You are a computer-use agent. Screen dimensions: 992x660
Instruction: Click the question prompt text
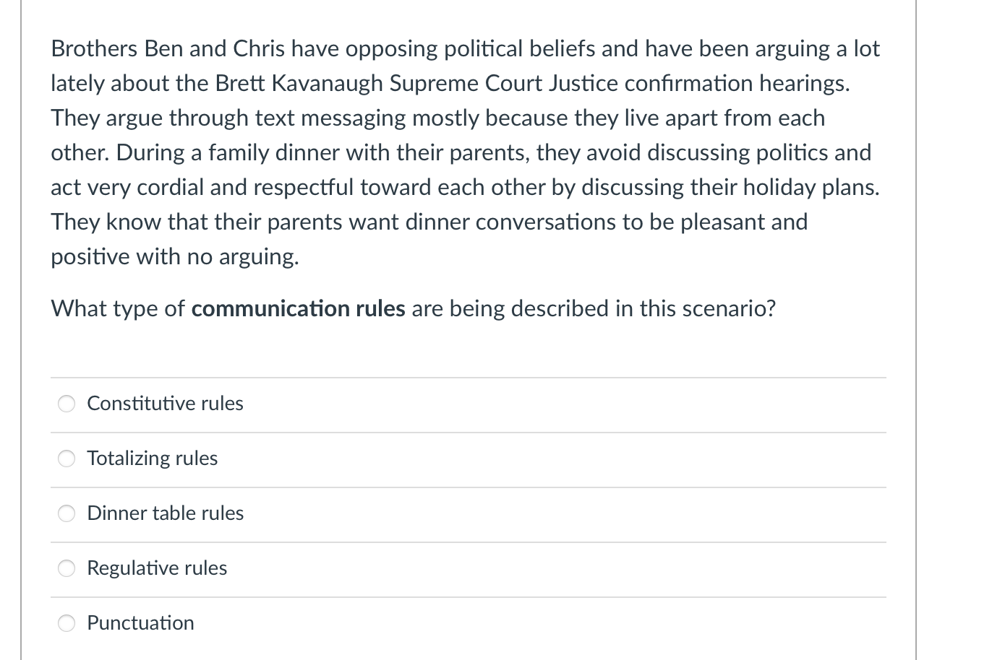[x=413, y=308]
